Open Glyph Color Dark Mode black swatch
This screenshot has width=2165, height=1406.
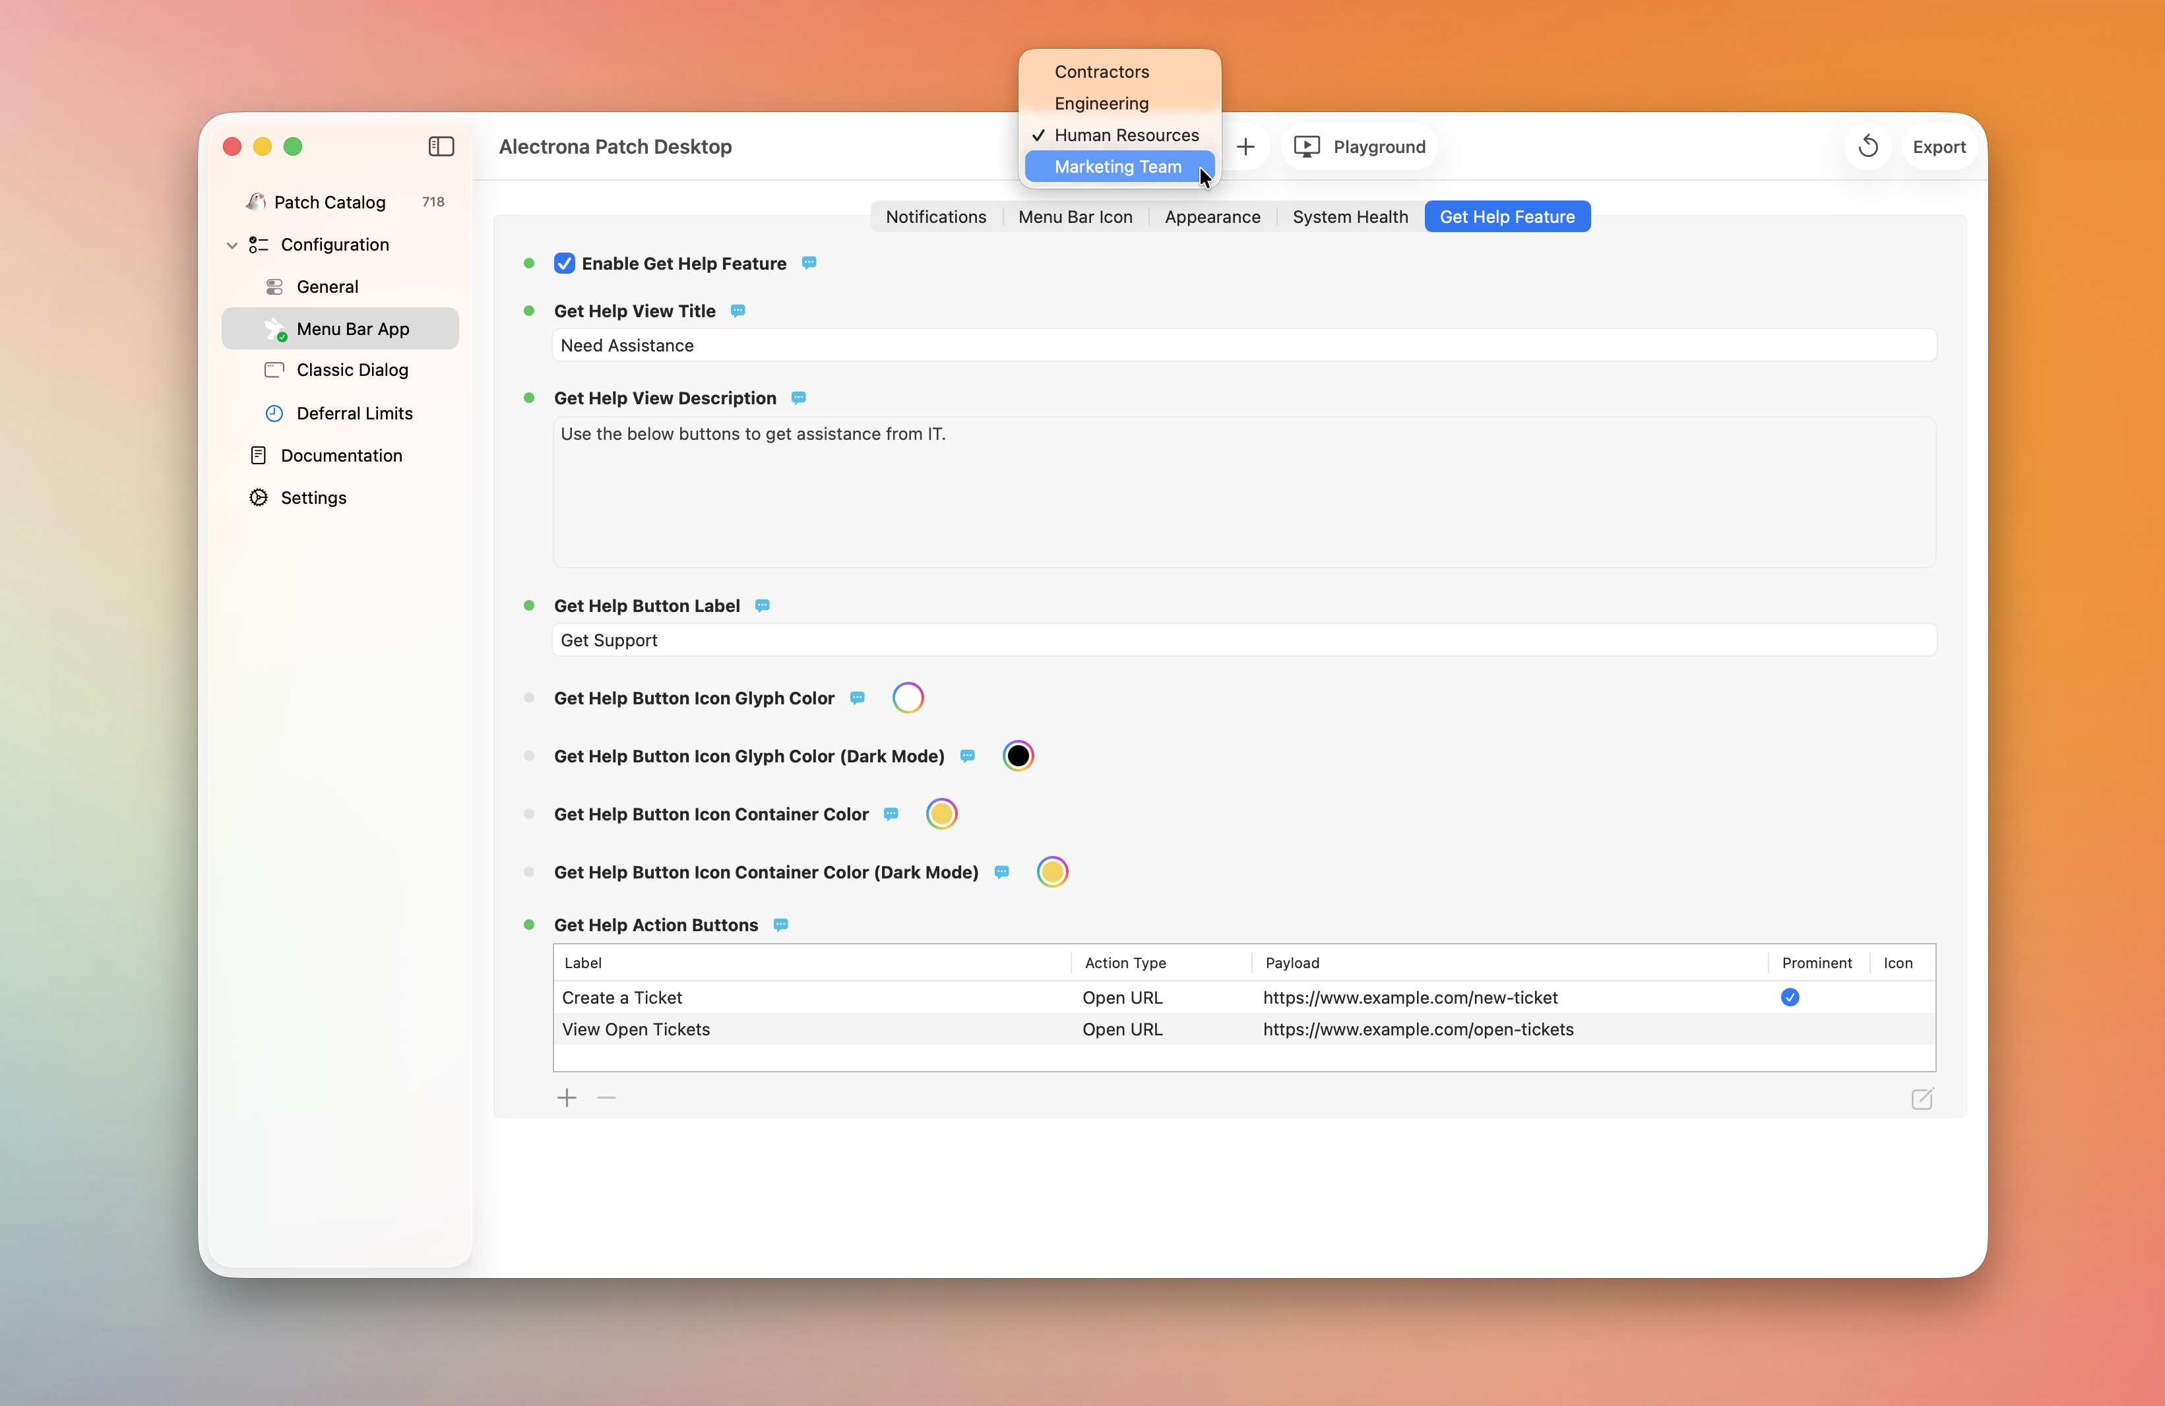(x=1018, y=756)
